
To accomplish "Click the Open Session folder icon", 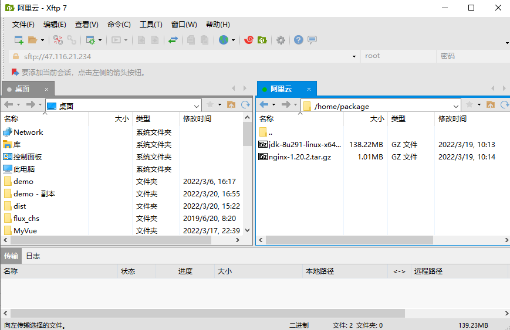I will click(x=32, y=40).
